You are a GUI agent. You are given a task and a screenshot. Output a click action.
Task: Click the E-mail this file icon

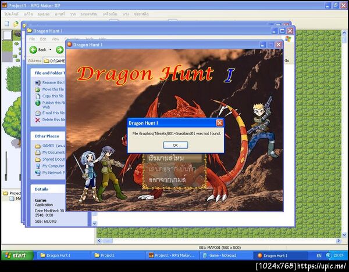[x=38, y=113]
